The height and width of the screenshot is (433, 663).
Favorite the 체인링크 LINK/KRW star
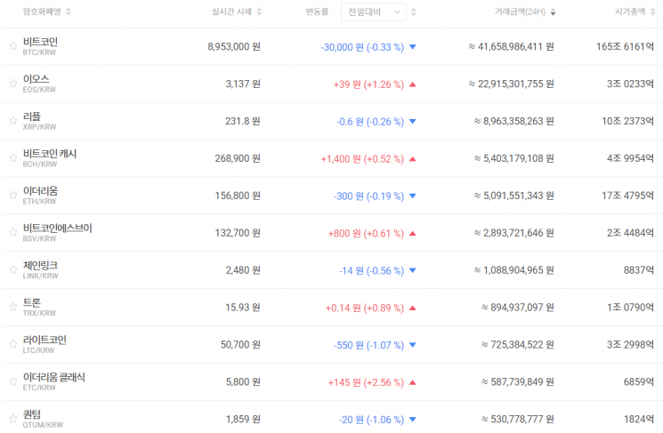[x=12, y=269]
